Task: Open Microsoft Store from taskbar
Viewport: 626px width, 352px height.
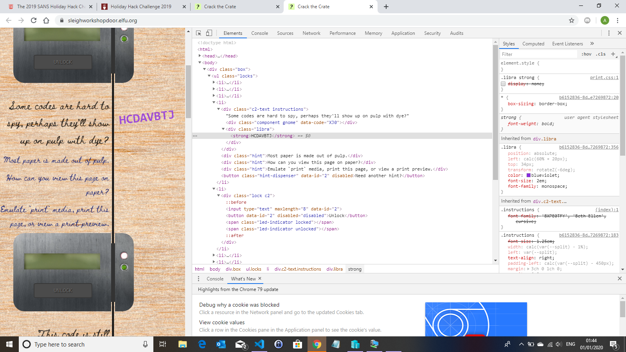Action: 298,344
